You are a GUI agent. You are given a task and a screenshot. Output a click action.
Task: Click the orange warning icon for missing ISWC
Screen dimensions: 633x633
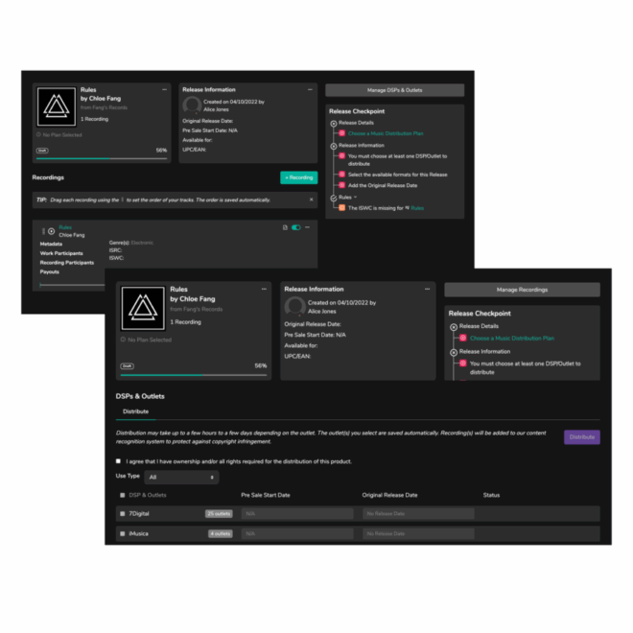pyautogui.click(x=342, y=208)
